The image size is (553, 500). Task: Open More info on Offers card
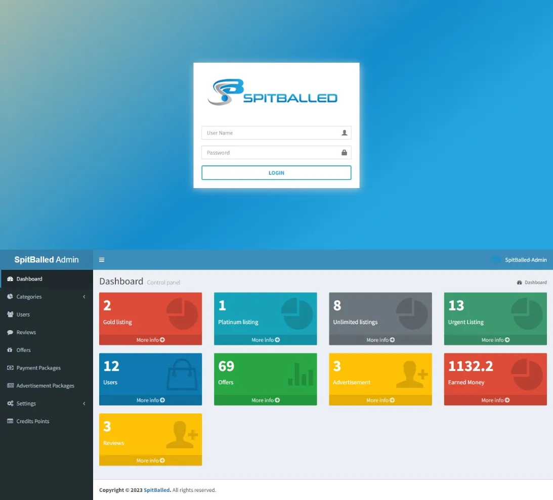pyautogui.click(x=266, y=400)
